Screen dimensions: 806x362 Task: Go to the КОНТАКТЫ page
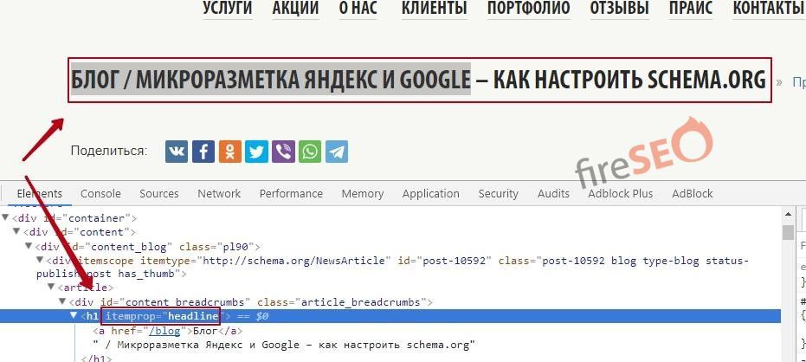pos(767,9)
